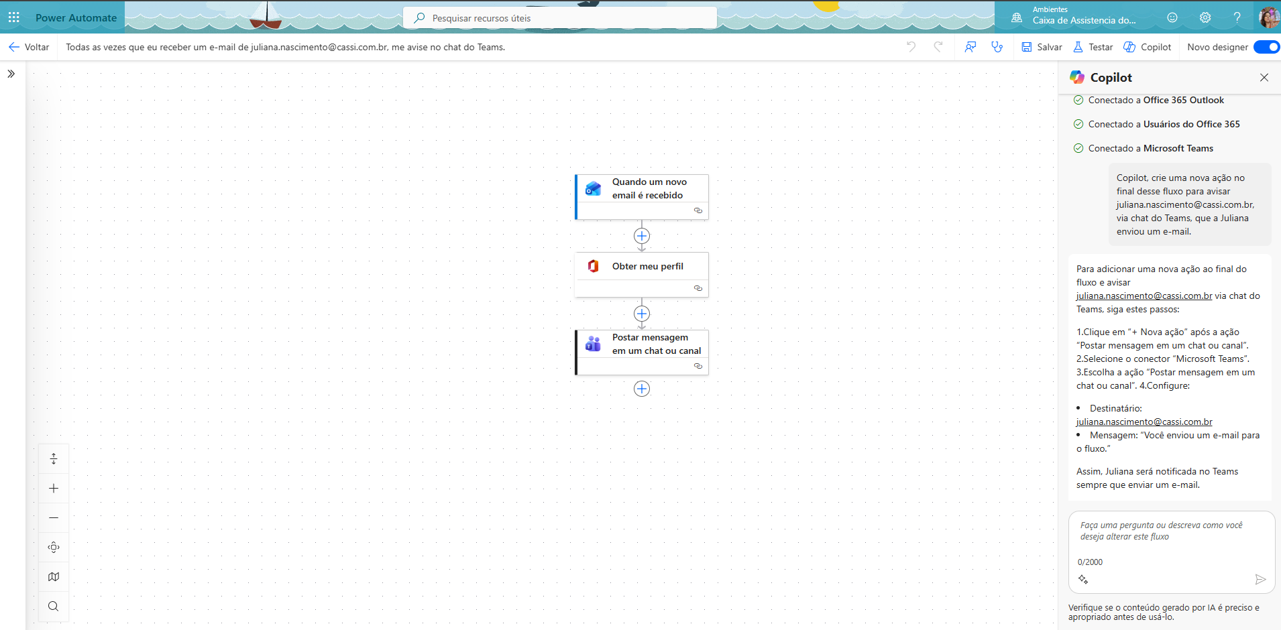Click the smiley feedback icon

pyautogui.click(x=1172, y=17)
